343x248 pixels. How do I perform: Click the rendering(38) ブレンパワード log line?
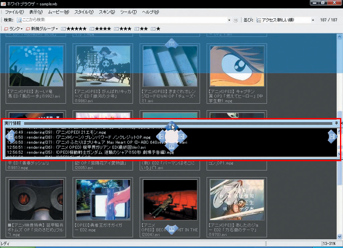[x=79, y=137]
